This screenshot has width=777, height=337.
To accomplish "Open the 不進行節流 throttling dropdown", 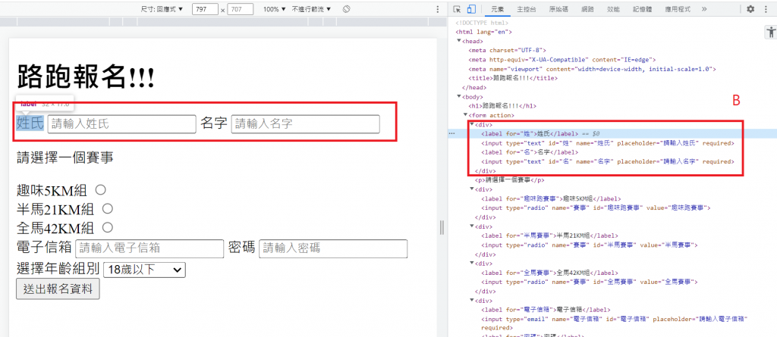I will 312,9.
